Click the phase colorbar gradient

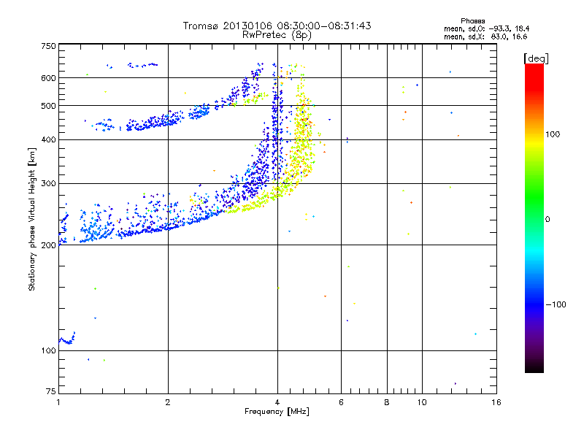pos(534,218)
